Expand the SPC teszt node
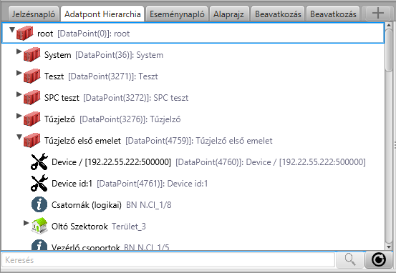The height and width of the screenshot is (273, 396). pos(19,94)
